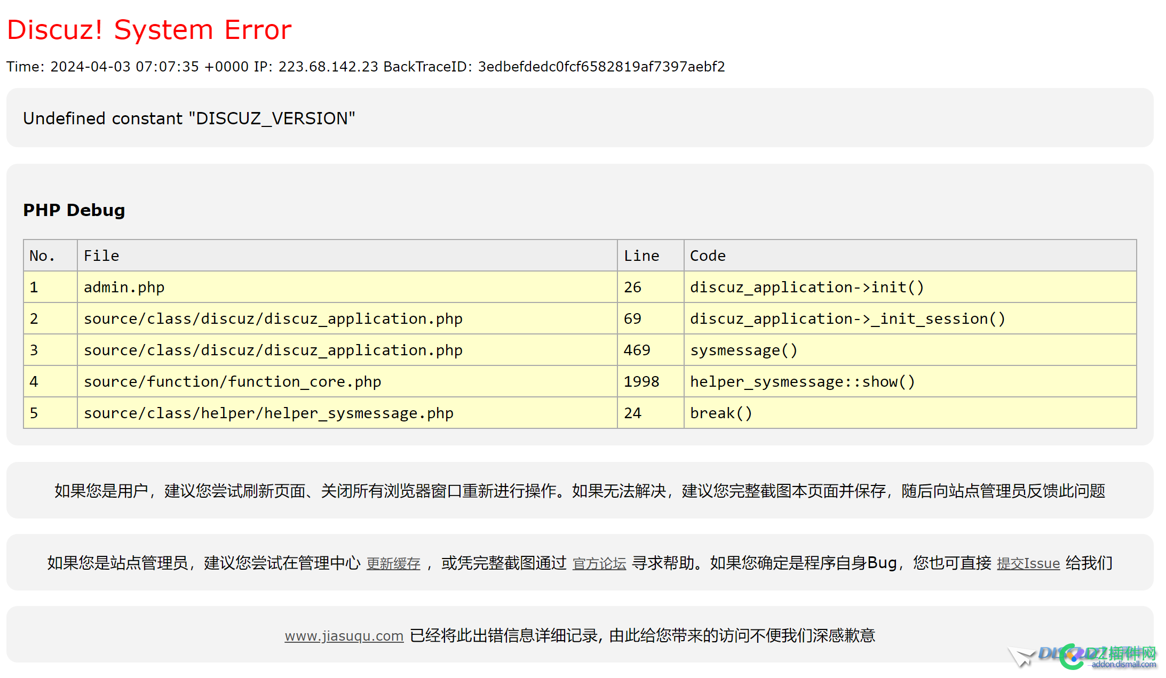This screenshot has width=1166, height=678.
Task: Click line number 1998 cell
Action: (651, 381)
